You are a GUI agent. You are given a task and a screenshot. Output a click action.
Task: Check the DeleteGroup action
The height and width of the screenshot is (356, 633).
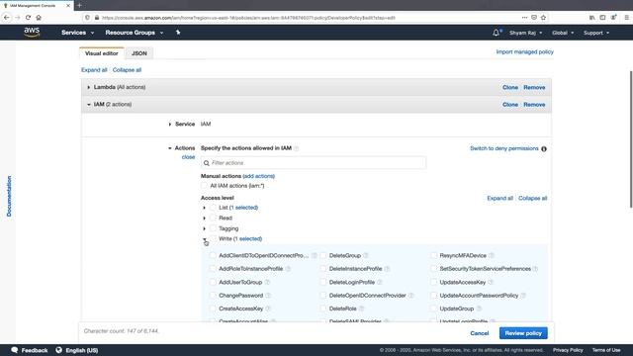[x=323, y=255]
